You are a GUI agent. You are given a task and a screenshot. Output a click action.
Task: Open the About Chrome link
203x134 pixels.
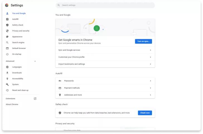(12, 105)
